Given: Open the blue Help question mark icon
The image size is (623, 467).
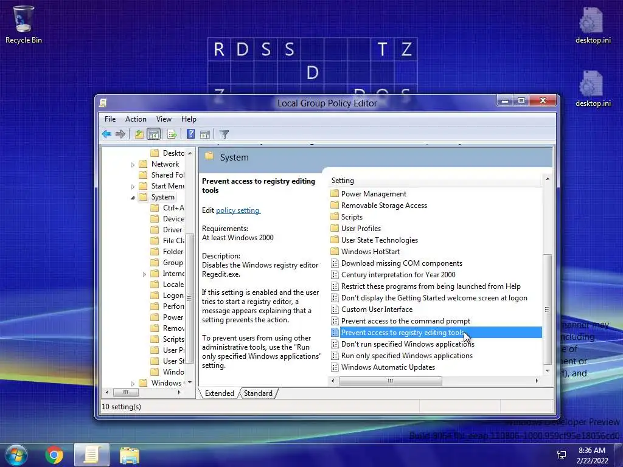Looking at the screenshot, I should pos(190,134).
